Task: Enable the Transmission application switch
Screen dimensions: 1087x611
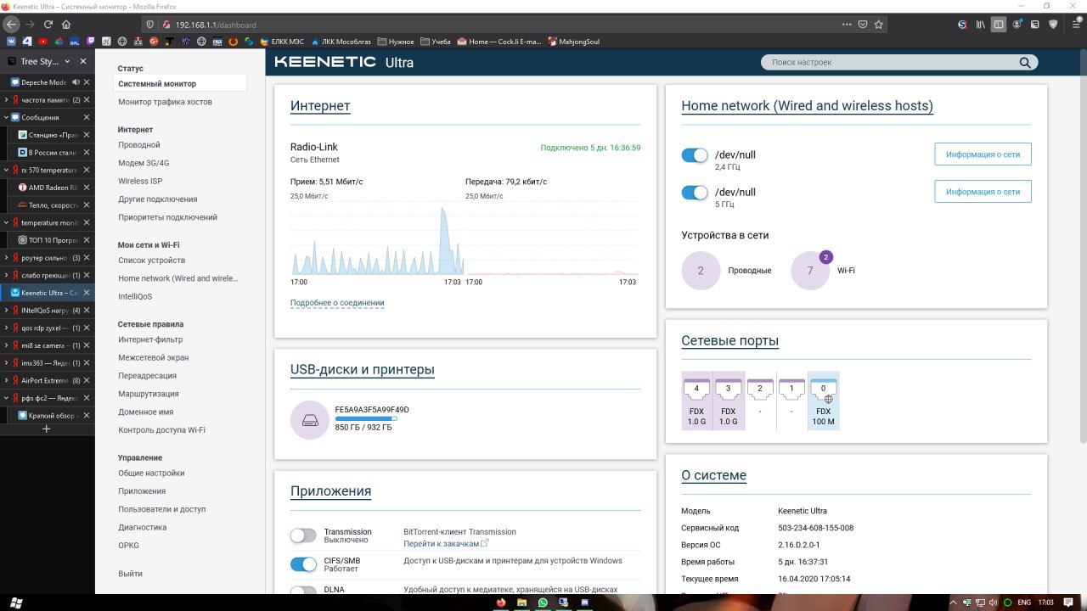Action: 303,535
